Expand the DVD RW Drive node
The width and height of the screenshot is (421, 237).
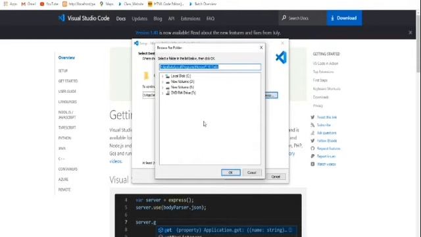(162, 93)
